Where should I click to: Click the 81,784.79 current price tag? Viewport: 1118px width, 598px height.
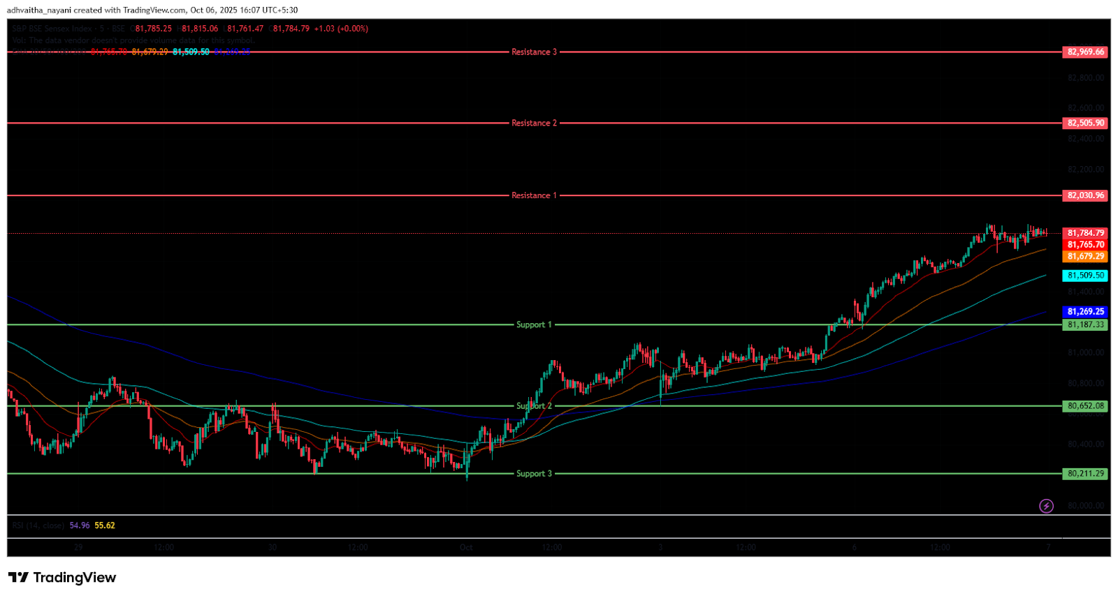tap(1085, 233)
